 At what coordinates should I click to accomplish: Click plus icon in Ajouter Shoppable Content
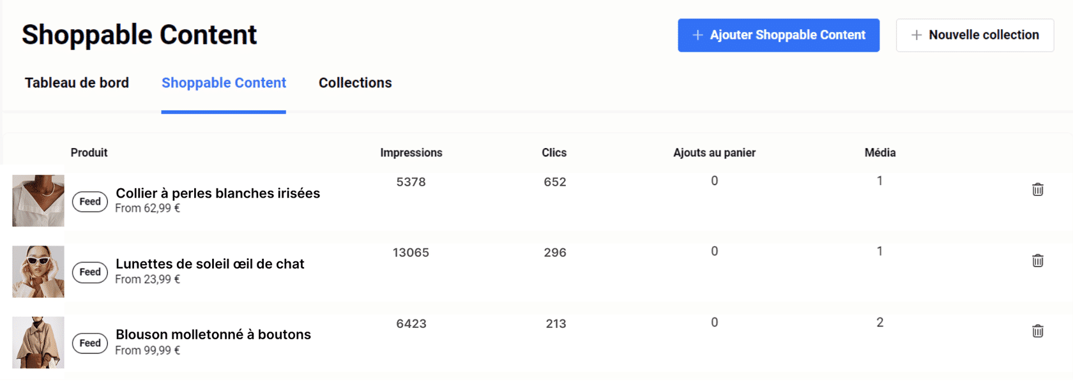coord(697,35)
